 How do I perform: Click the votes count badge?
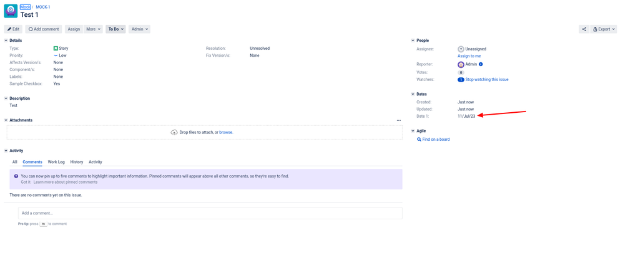coord(461,72)
